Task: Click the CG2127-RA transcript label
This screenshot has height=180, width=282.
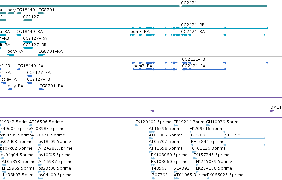Action: pos(35,38)
